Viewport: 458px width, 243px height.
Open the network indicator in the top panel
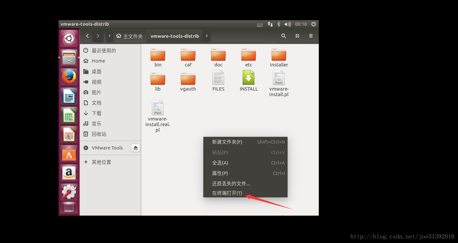point(270,24)
